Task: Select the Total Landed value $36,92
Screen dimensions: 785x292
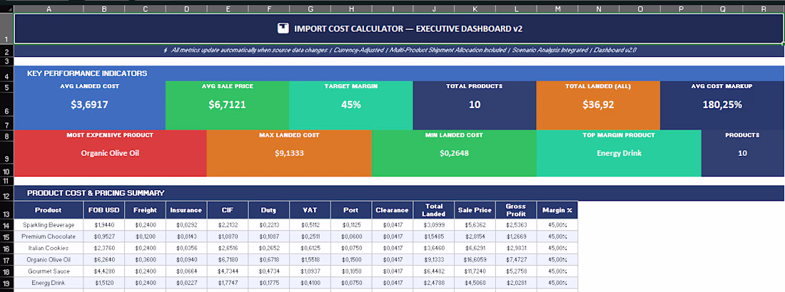Action: click(598, 105)
